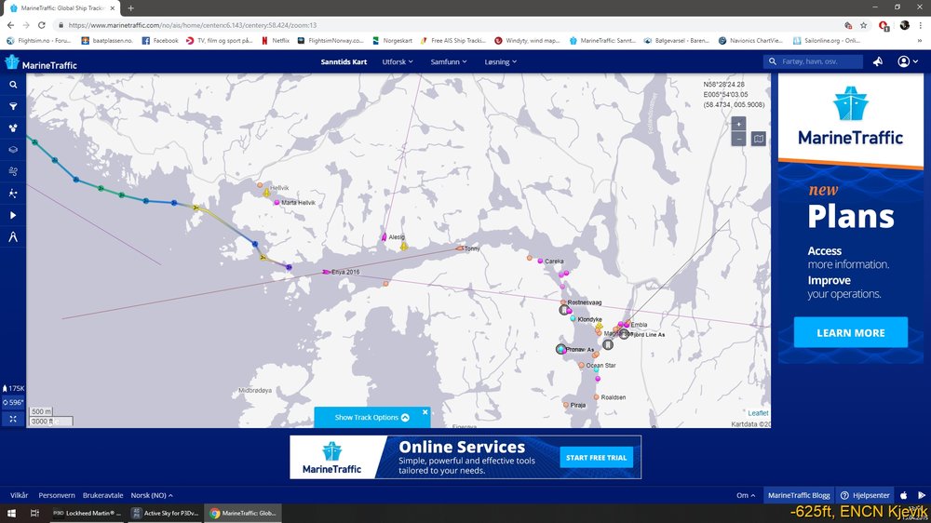Close the Show Track Options bar
The image size is (931, 523).
[x=425, y=412]
